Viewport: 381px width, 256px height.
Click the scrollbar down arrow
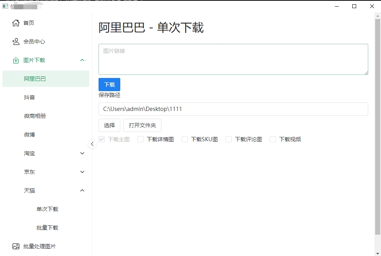[x=378, y=254]
